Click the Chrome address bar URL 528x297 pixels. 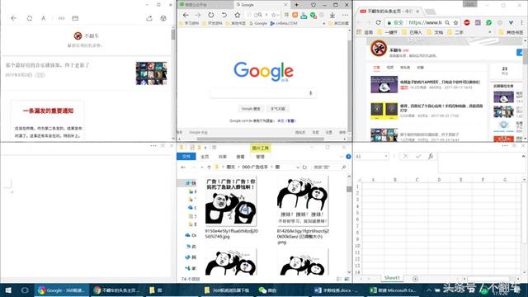425,22
